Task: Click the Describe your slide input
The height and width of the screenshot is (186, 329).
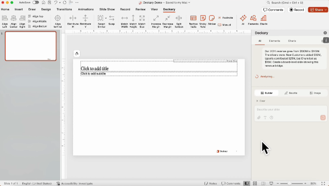Action: (x=291, y=109)
